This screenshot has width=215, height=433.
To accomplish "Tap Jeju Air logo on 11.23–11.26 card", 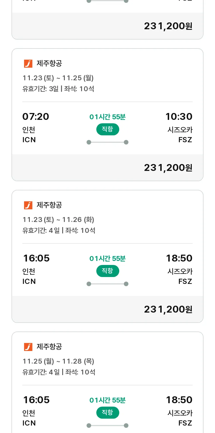I will [x=28, y=205].
